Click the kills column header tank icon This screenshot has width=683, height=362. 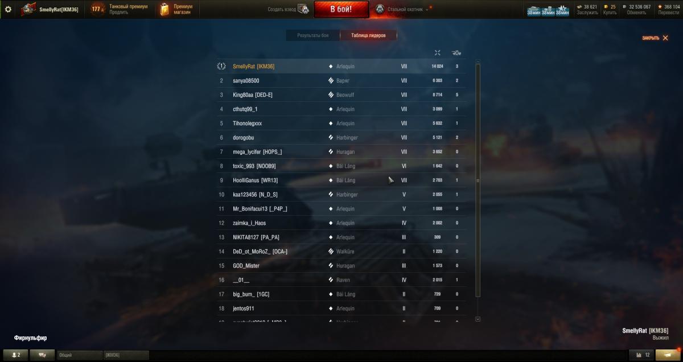(x=456, y=53)
